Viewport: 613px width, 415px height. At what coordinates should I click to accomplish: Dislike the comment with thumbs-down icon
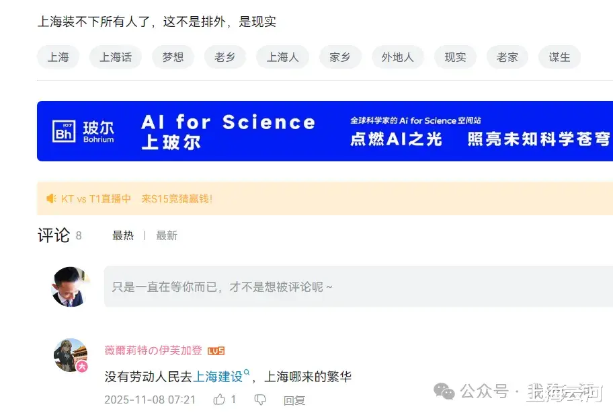(x=260, y=400)
